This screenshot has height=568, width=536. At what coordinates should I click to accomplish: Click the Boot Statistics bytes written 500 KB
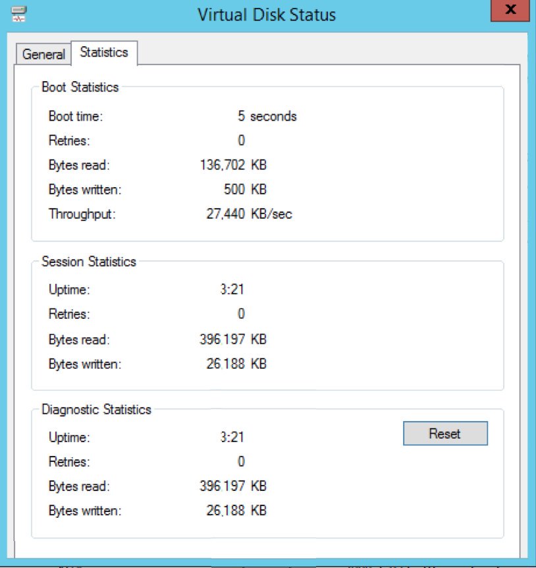[244, 190]
